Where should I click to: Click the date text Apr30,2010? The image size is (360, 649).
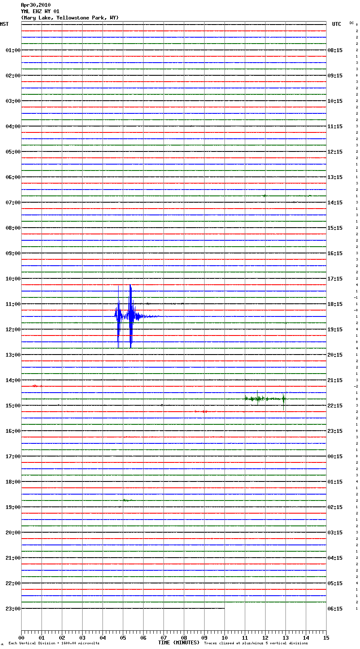pyautogui.click(x=36, y=5)
